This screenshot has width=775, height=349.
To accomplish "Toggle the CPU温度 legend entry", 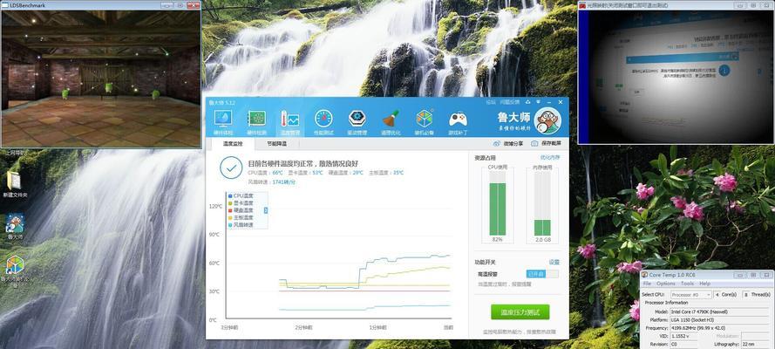I will pos(241,195).
